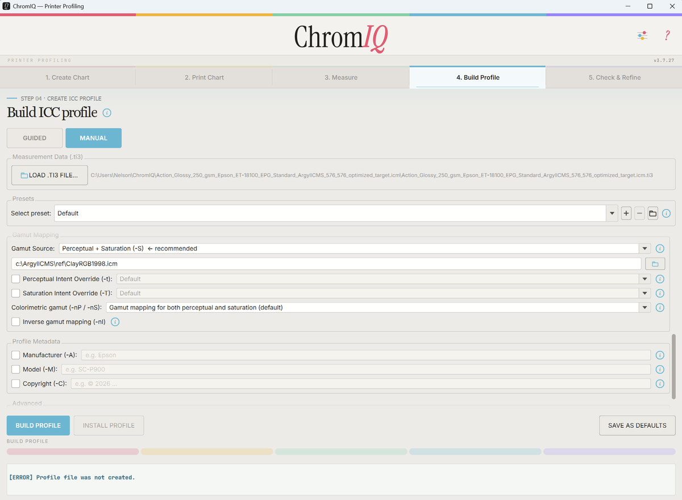Enable the Model (-M) checkbox
This screenshot has height=500, width=682.
[16, 369]
